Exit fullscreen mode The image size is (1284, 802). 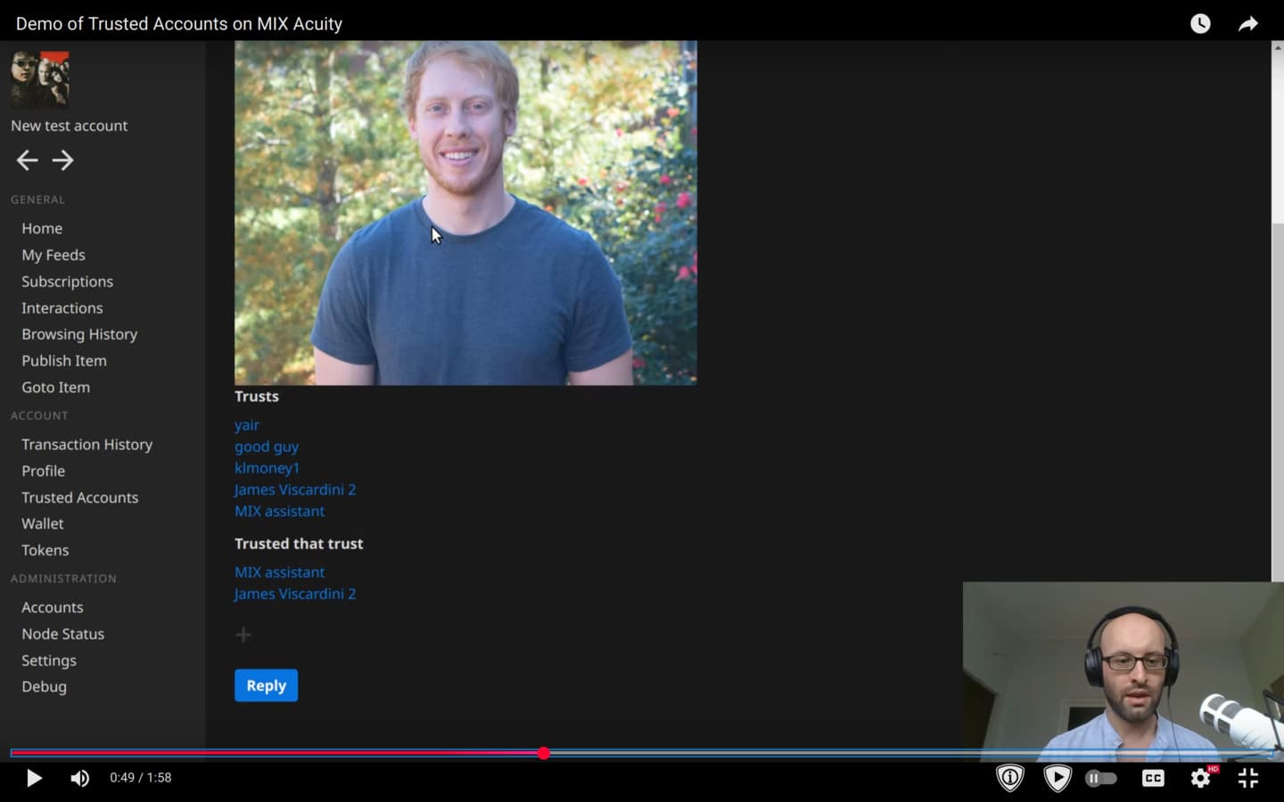pos(1248,778)
